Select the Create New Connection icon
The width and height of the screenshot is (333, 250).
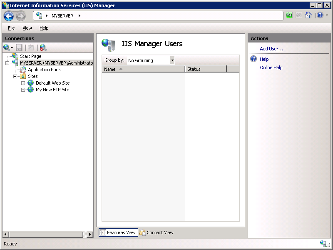(7, 47)
